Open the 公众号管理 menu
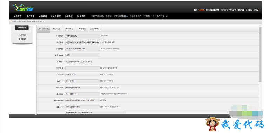Screen dimensions: 270x133 pyautogui.click(x=56, y=16)
